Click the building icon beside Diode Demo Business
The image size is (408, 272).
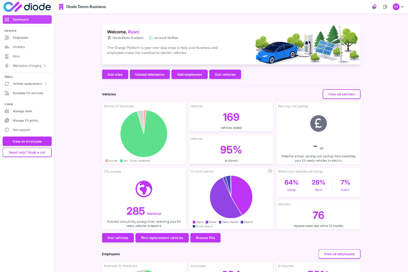(61, 7)
